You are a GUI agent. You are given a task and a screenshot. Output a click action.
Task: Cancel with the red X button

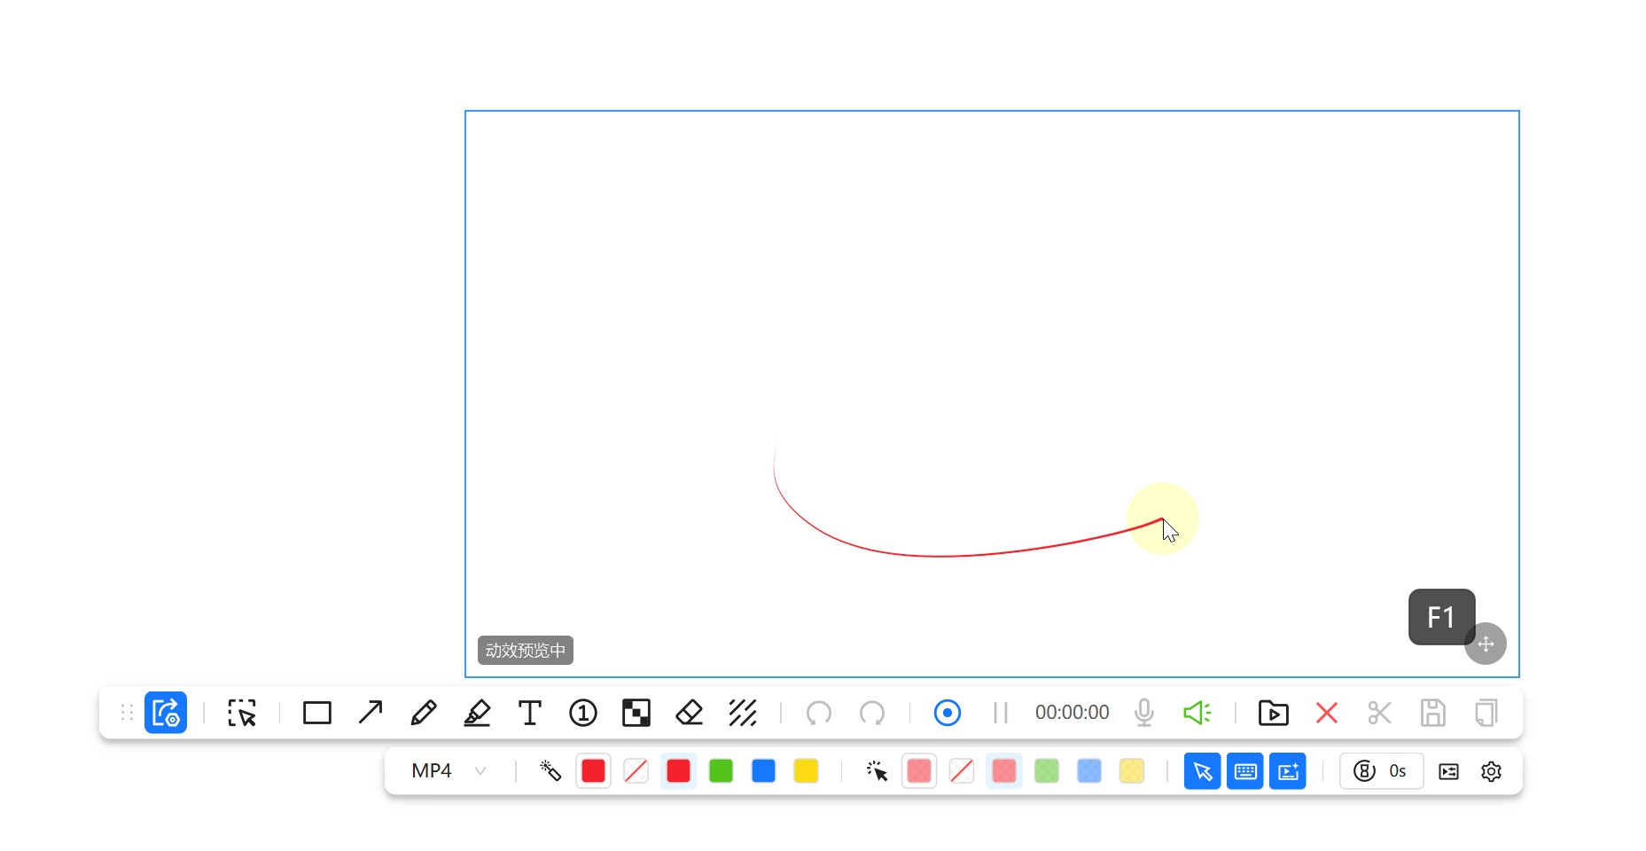pyautogui.click(x=1327, y=713)
